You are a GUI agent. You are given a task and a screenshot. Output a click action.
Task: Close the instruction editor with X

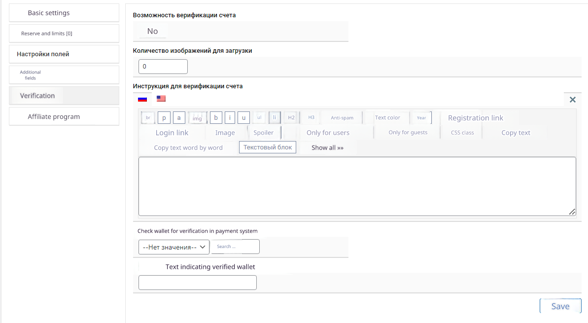click(x=572, y=100)
